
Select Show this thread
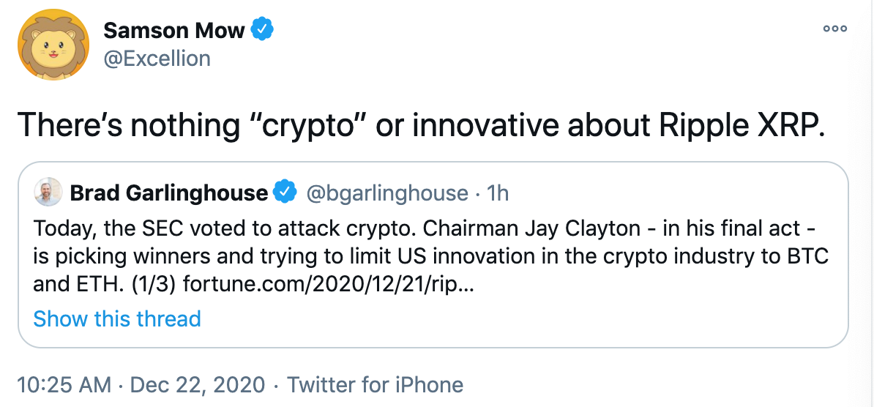coord(117,319)
